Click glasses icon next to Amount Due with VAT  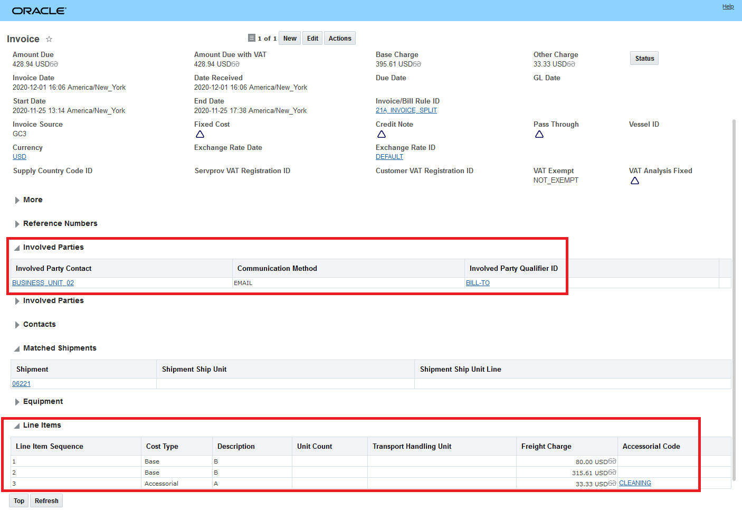coord(236,64)
